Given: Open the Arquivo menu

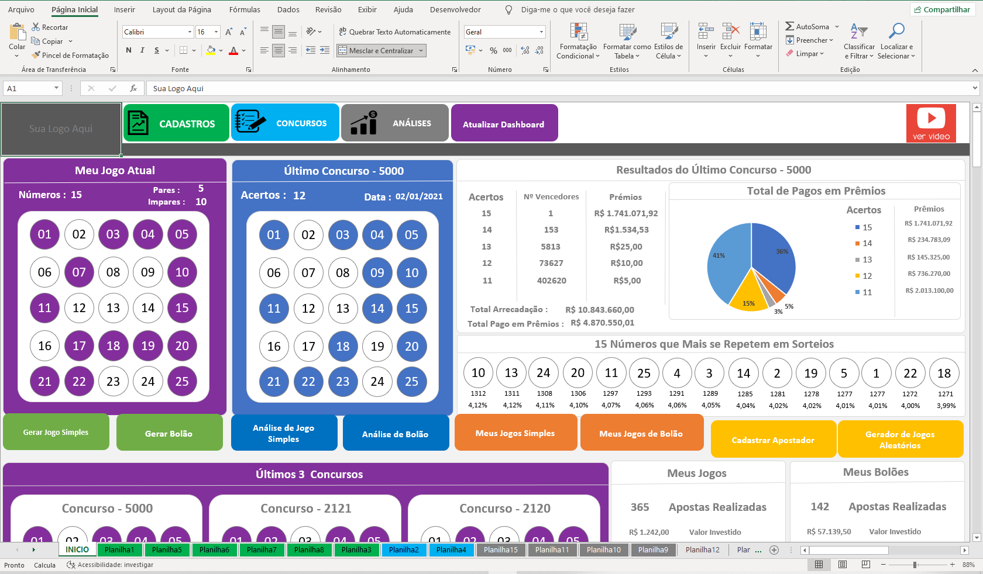Looking at the screenshot, I should tap(21, 9).
